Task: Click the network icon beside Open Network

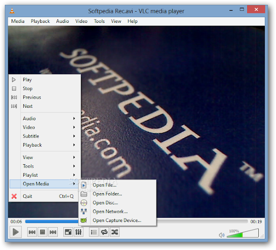Action: pyautogui.click(x=84, y=212)
